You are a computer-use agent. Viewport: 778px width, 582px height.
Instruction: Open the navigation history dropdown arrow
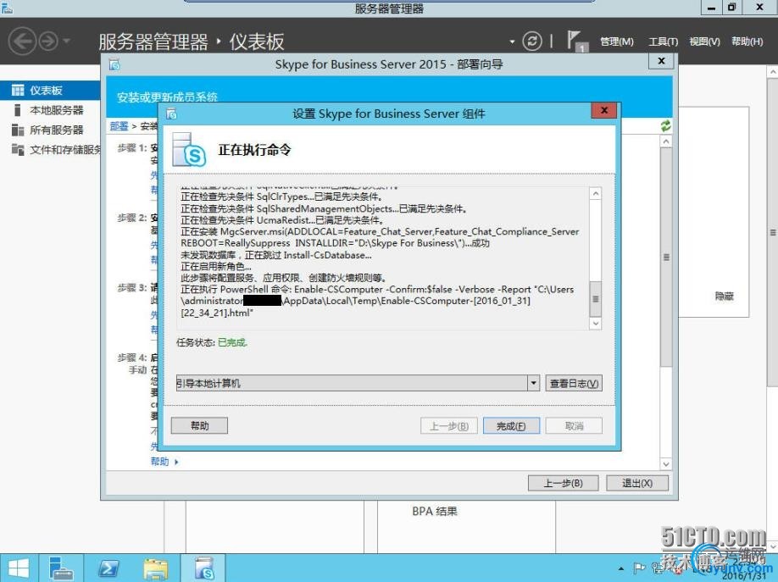click(66, 42)
